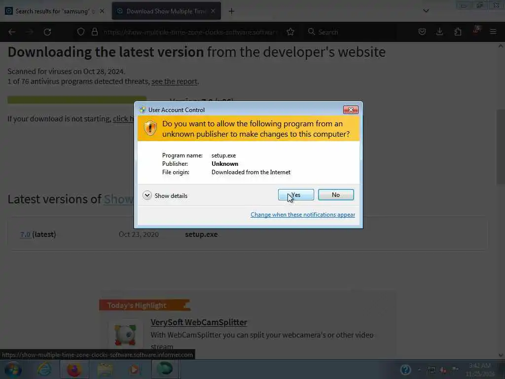Image resolution: width=505 pixels, height=379 pixels.
Task: Click the site padlock icon
Action: 94,32
